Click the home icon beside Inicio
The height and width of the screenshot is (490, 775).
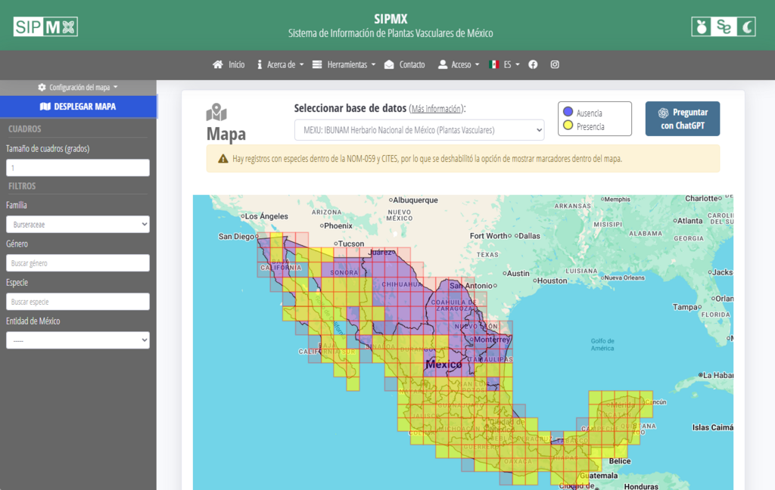pos(218,65)
